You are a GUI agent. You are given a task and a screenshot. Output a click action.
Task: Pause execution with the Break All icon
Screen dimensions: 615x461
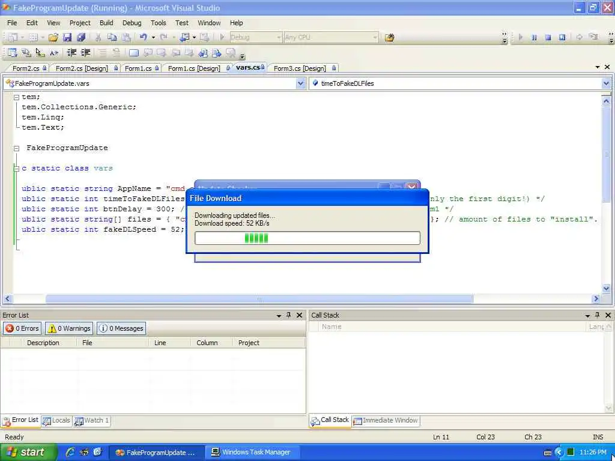point(534,37)
